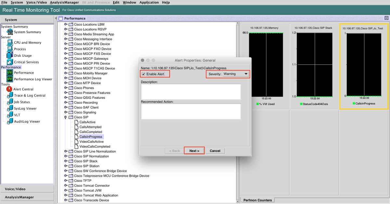Open Job Status icon

click(x=10, y=102)
